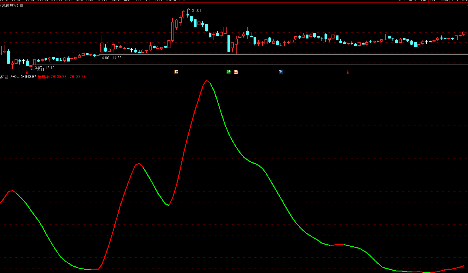Screen dimensions: 468x273
Task: Click the 21.61 high price flag
Action: pos(196,11)
